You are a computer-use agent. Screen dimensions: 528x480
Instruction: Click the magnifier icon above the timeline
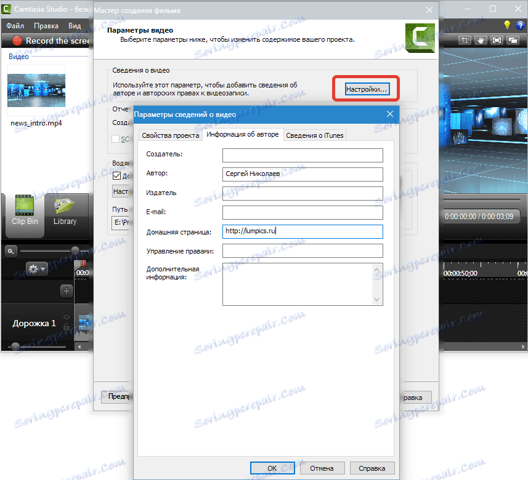coord(11,250)
